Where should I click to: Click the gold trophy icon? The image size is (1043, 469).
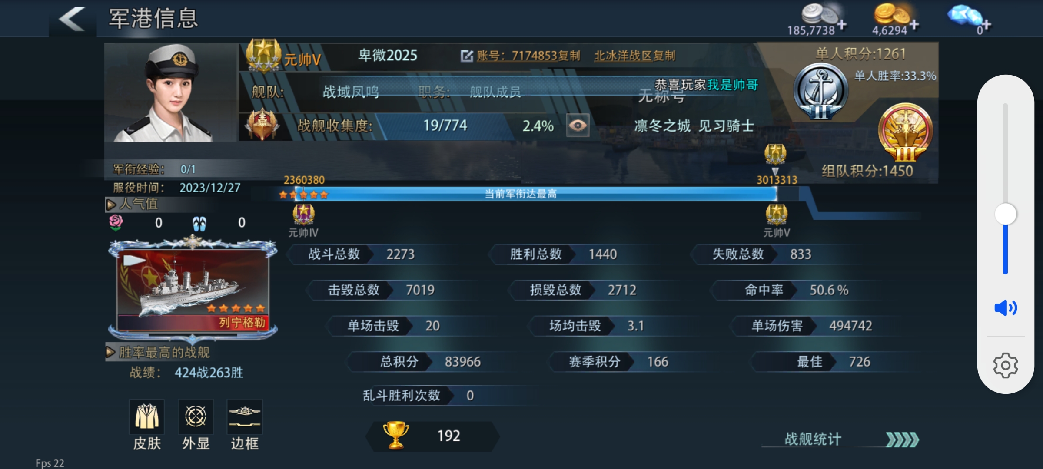395,435
